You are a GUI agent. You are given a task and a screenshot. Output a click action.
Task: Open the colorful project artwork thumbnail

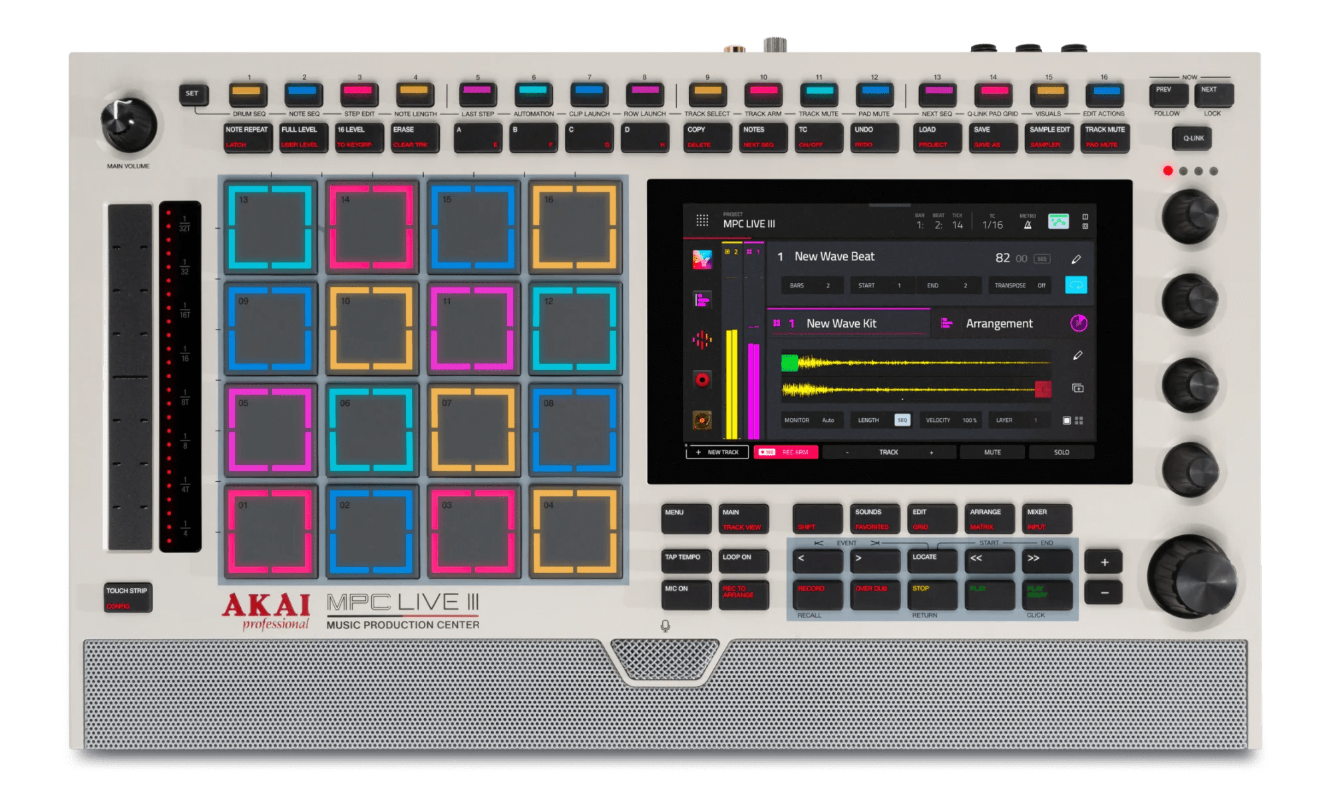pyautogui.click(x=702, y=259)
